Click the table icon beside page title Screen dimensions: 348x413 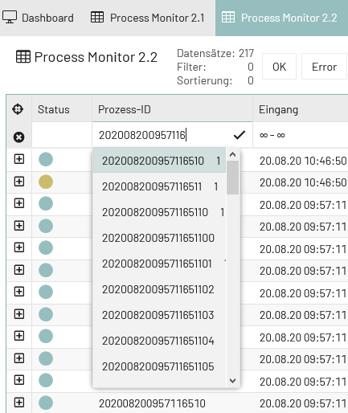pyautogui.click(x=23, y=56)
